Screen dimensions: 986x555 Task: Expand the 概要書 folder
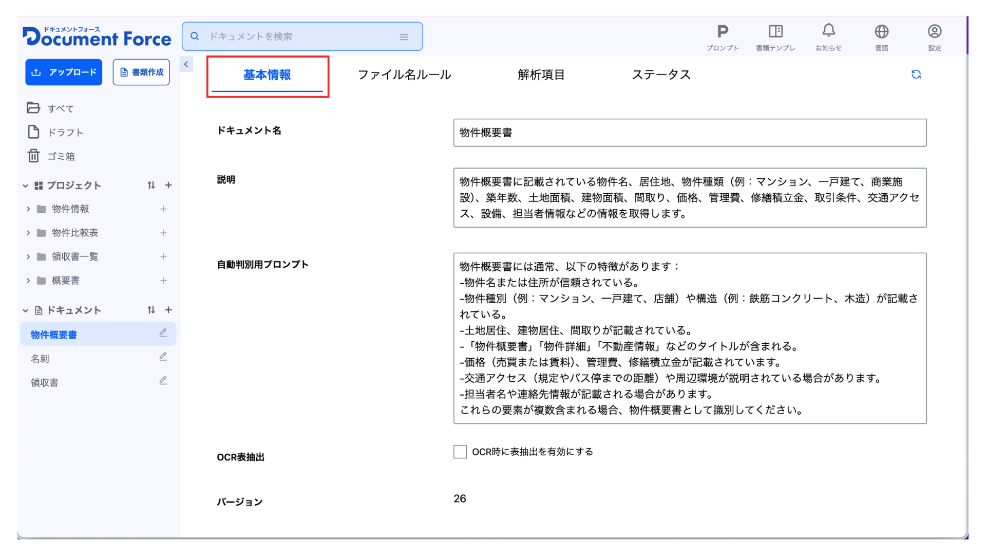click(28, 281)
